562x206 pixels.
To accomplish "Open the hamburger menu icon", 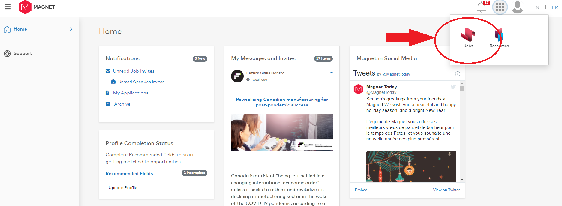I will 8,7.
